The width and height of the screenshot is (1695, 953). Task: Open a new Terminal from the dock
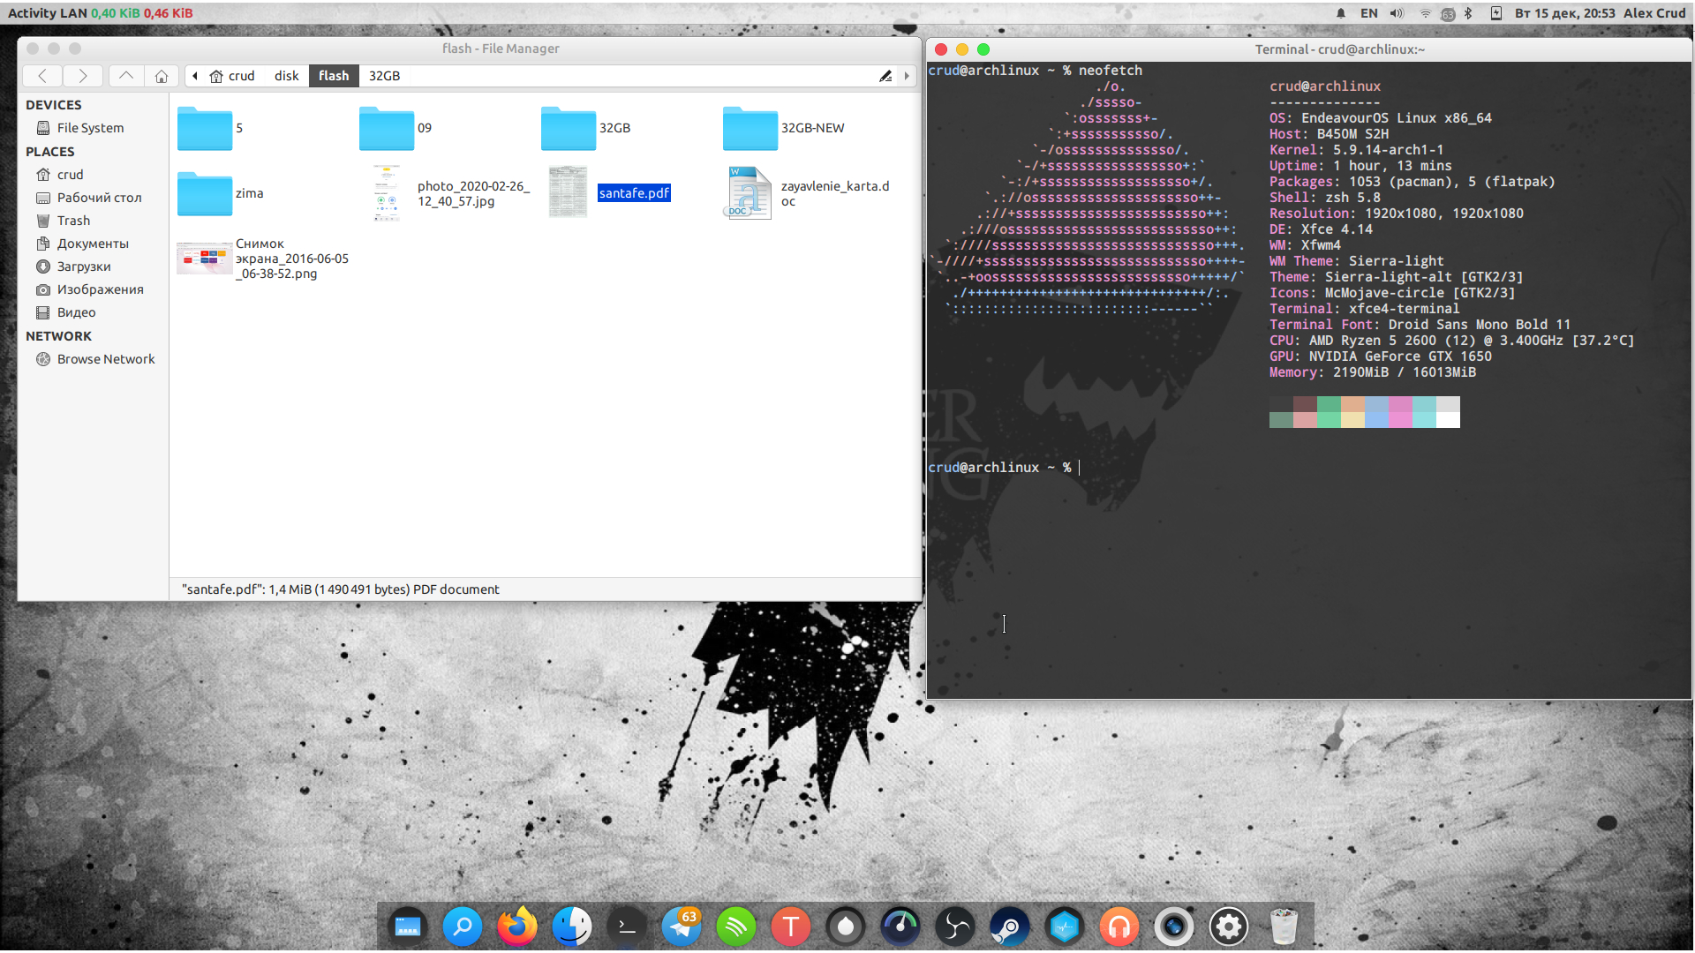click(x=626, y=927)
